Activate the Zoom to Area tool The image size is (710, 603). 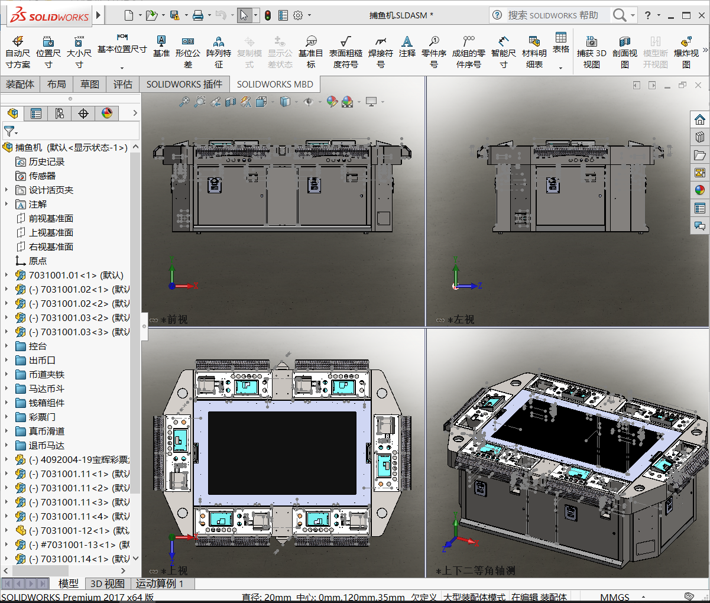[200, 101]
